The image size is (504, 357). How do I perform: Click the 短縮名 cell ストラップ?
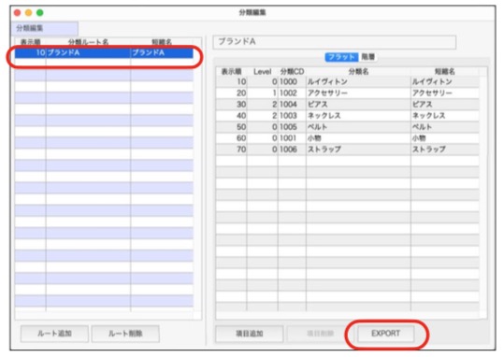tap(445, 150)
